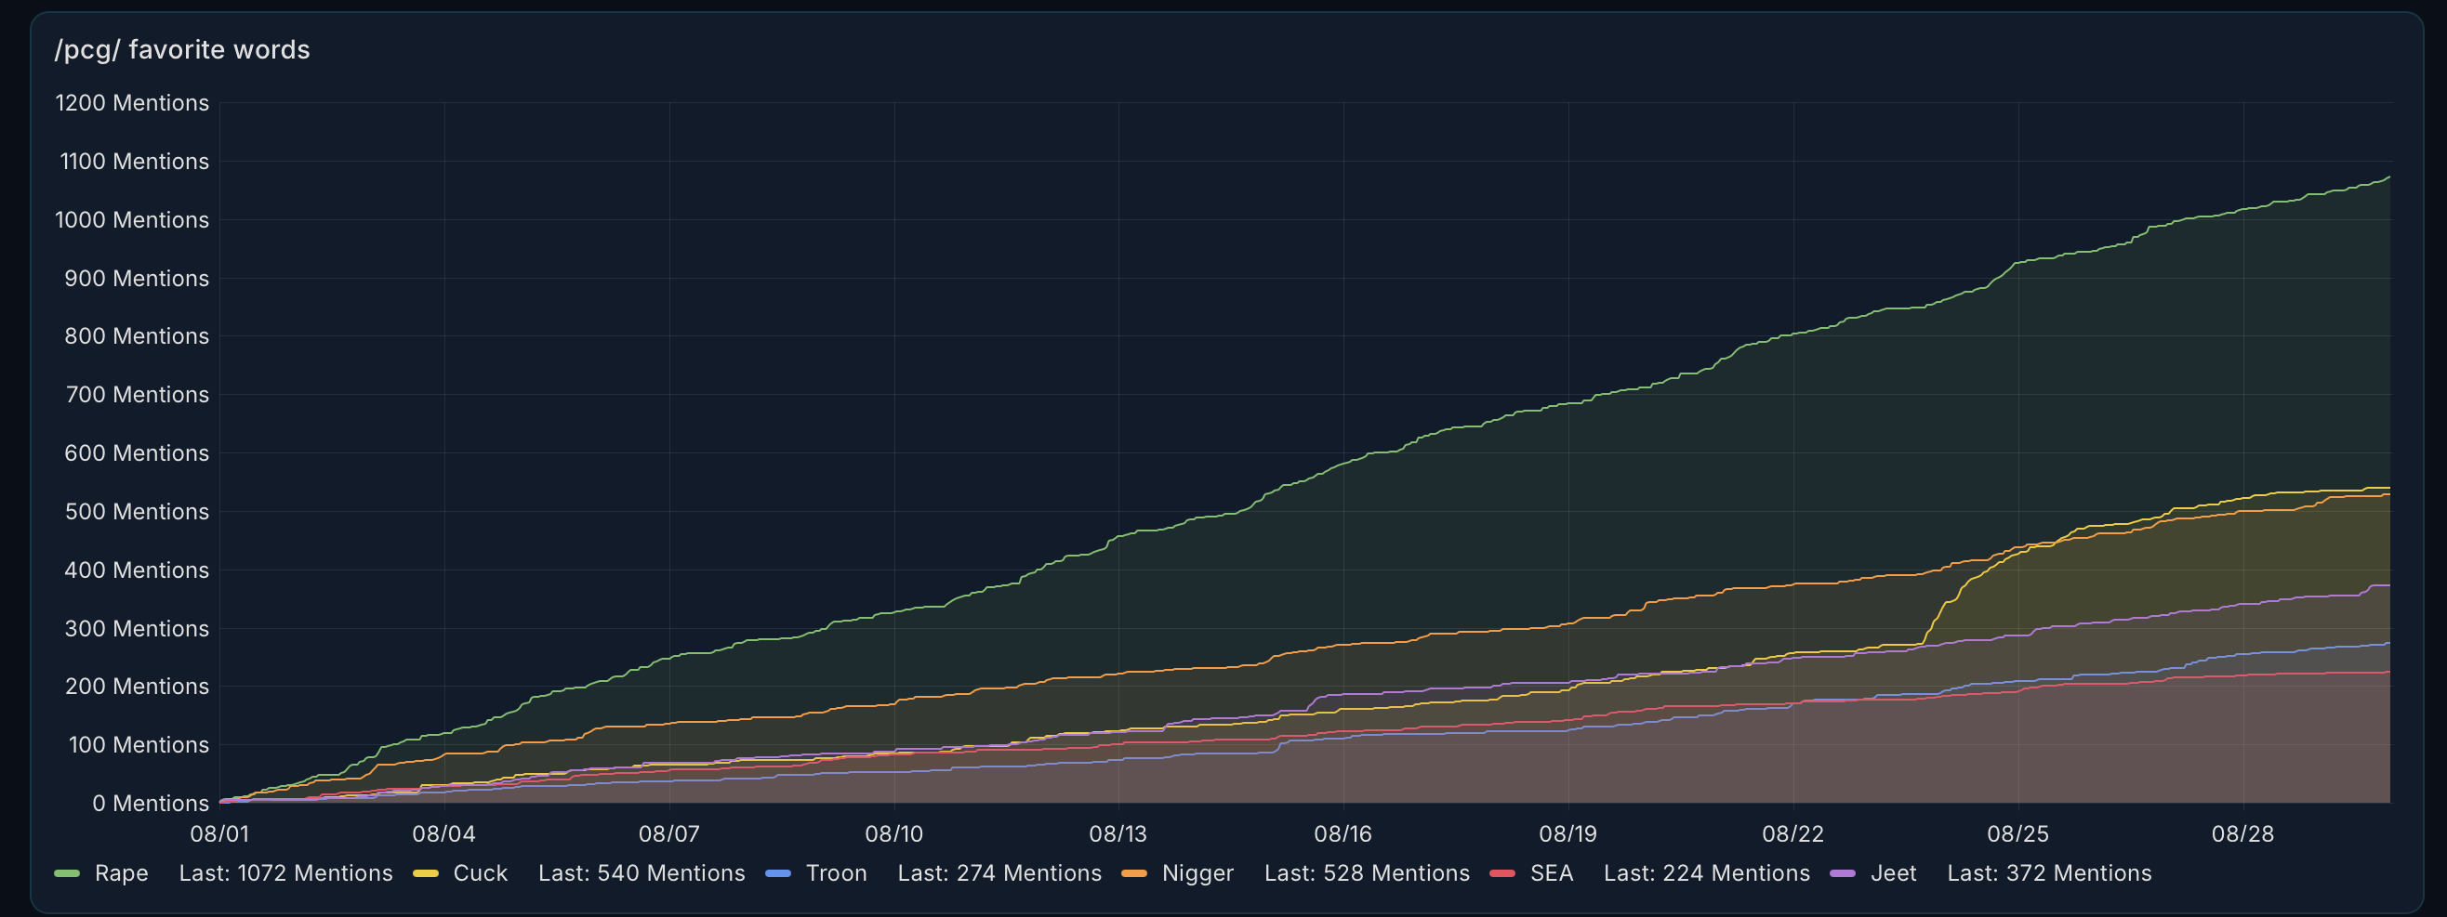Viewport: 2447px width, 917px height.
Task: Click the "Last: 224 Mentions" legend value
Action: pyautogui.click(x=1707, y=873)
